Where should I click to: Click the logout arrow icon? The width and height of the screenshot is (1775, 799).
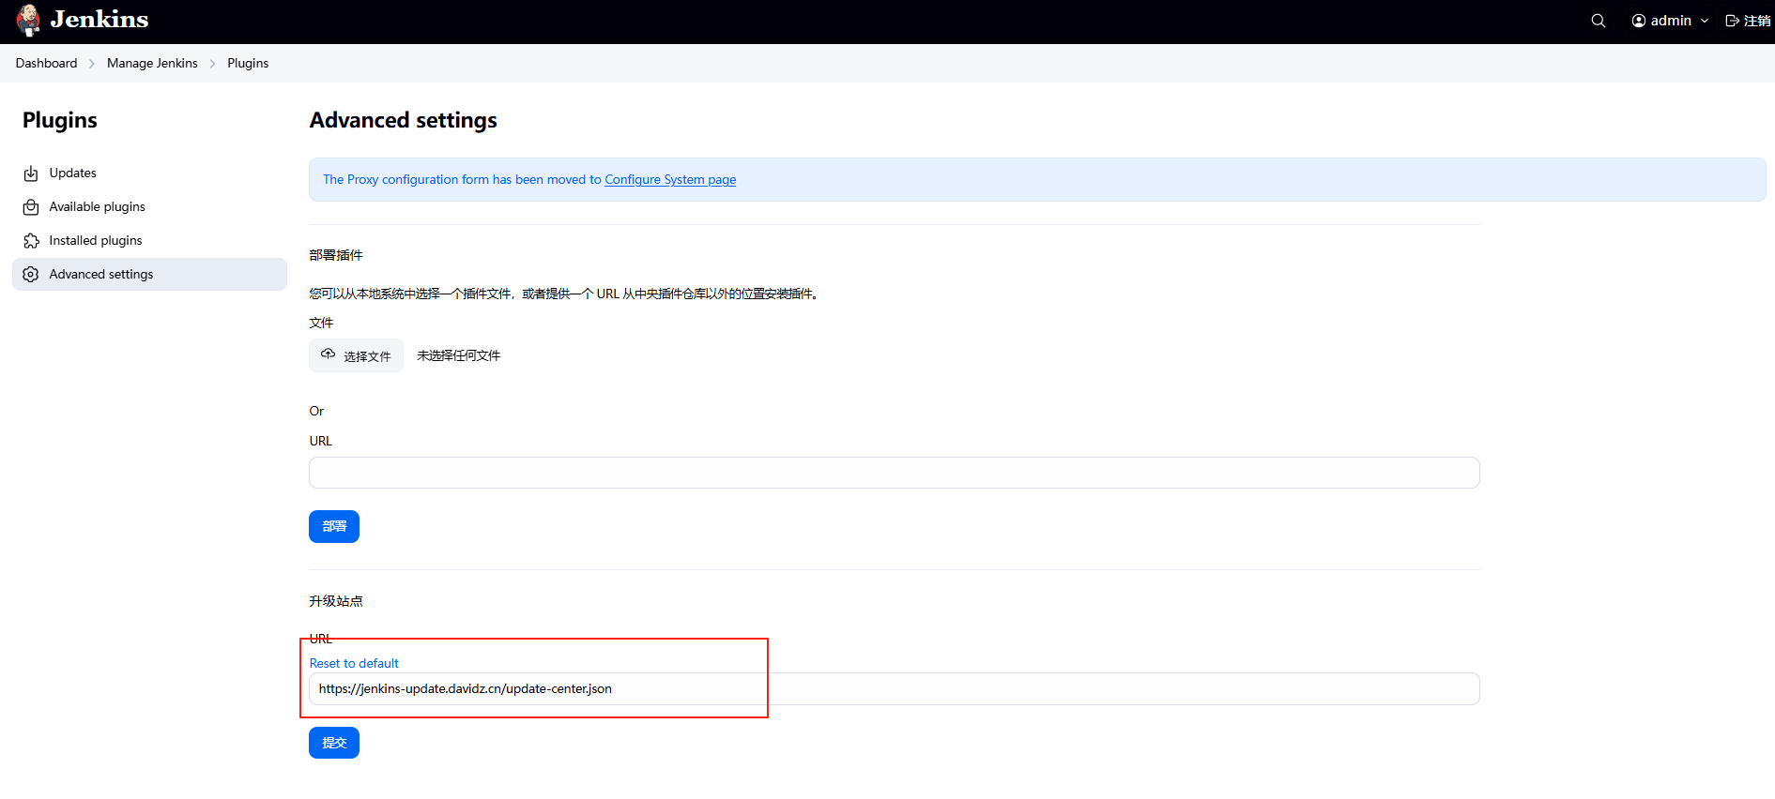coord(1732,21)
